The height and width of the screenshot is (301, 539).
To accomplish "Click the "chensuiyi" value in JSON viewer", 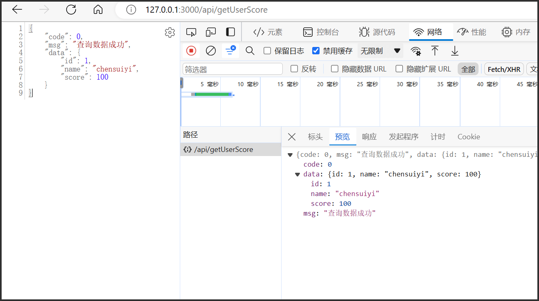I will click(x=114, y=69).
